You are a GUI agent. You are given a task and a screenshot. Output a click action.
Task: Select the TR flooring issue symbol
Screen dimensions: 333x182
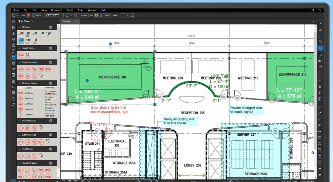[x=21, y=128]
